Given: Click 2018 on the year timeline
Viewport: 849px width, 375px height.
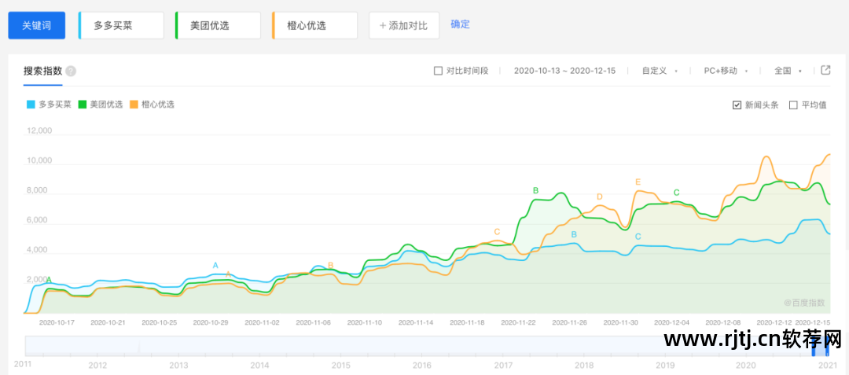Looking at the screenshot, I should pyautogui.click(x=584, y=366).
